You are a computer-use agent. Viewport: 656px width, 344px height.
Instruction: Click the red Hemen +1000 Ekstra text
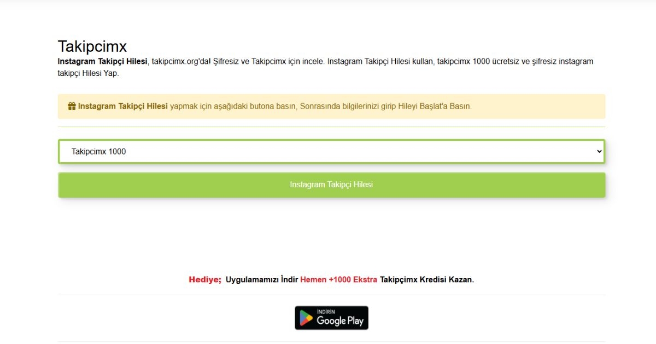(339, 279)
